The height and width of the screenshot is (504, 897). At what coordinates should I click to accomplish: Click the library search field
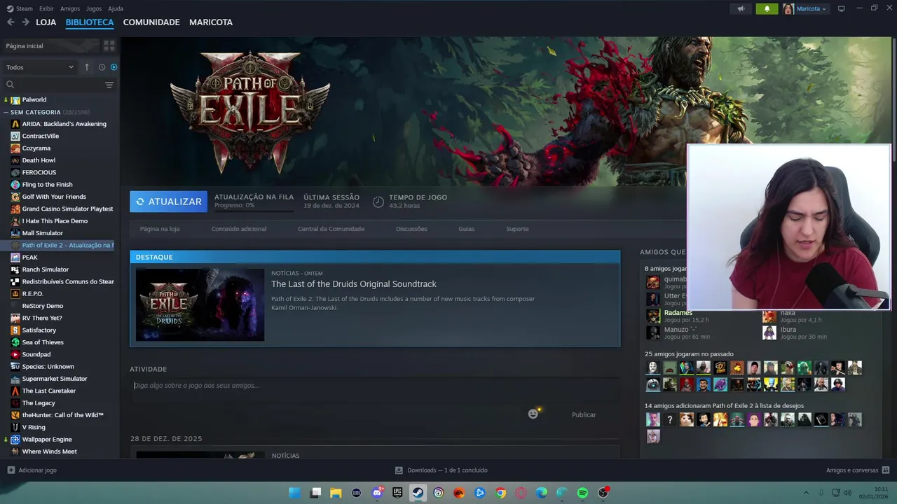[53, 85]
